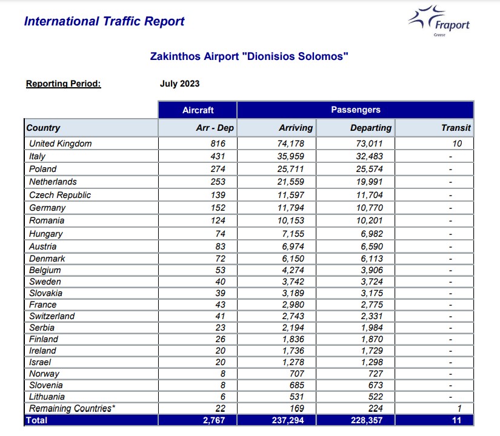
Task: Select the Switzerland country cell
Action: (x=91, y=316)
